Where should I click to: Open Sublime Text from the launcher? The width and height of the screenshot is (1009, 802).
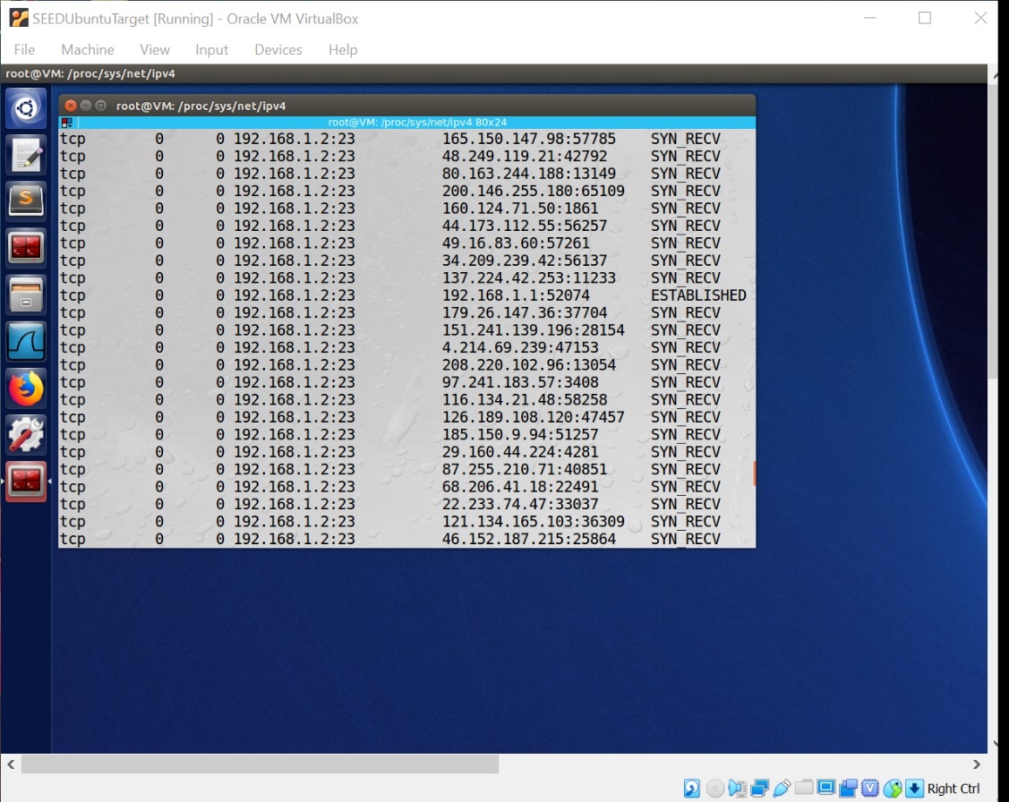(26, 201)
